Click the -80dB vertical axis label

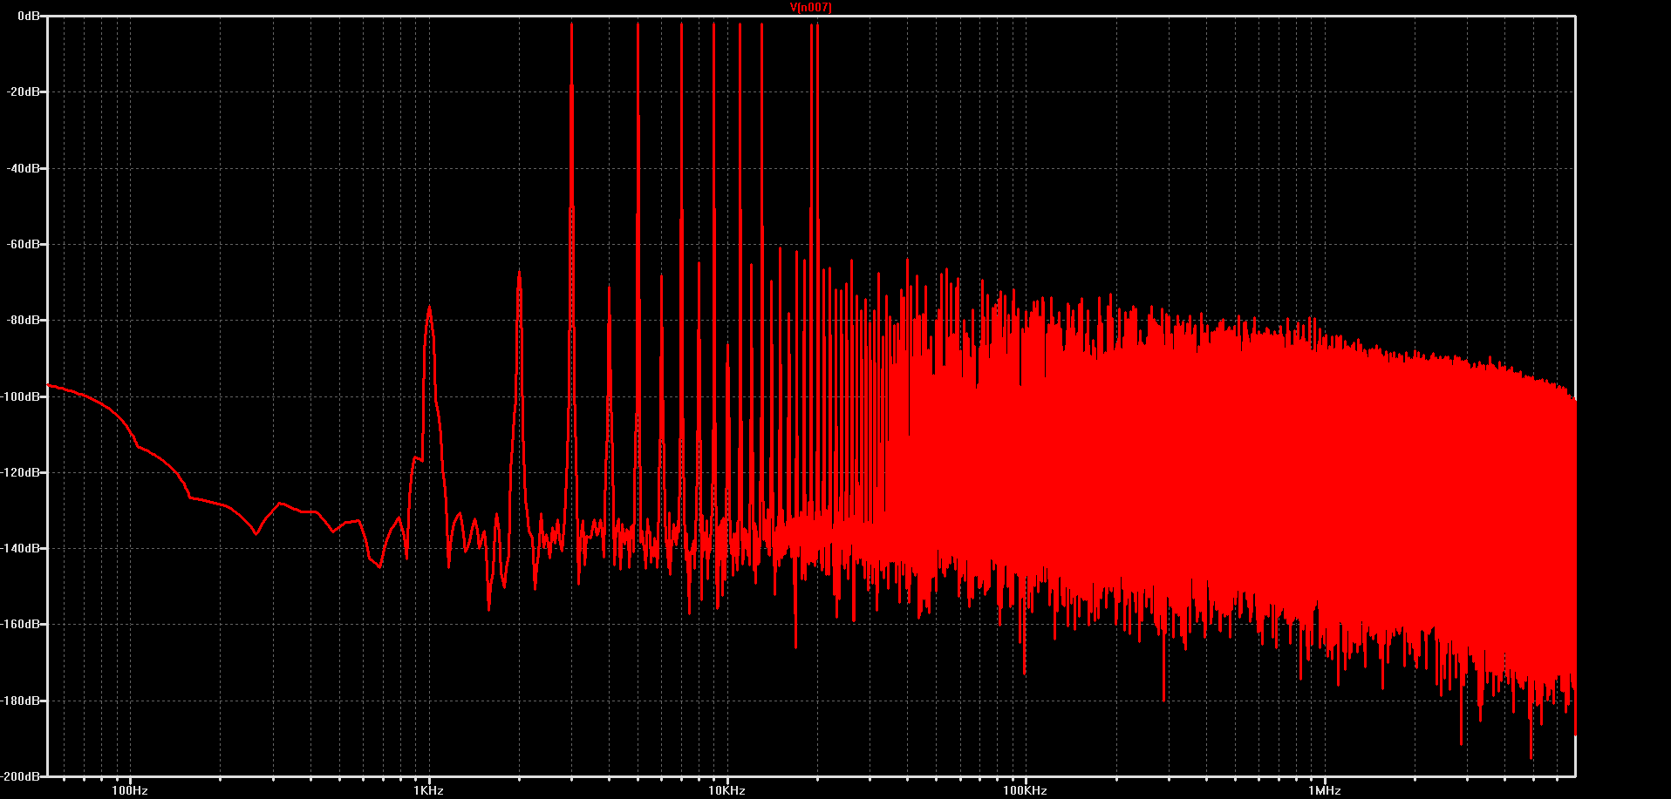point(24,320)
